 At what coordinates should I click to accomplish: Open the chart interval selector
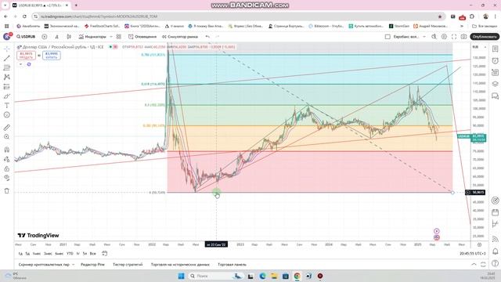[x=57, y=37]
